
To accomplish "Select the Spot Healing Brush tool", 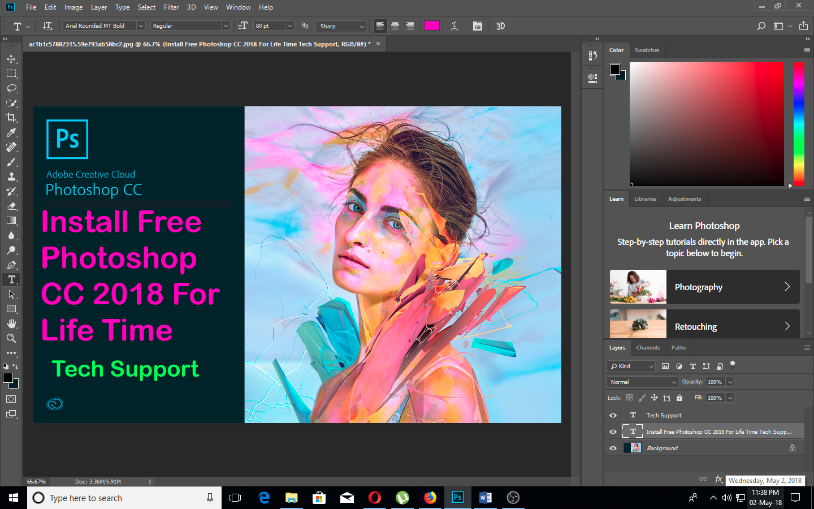I will pos(11,147).
